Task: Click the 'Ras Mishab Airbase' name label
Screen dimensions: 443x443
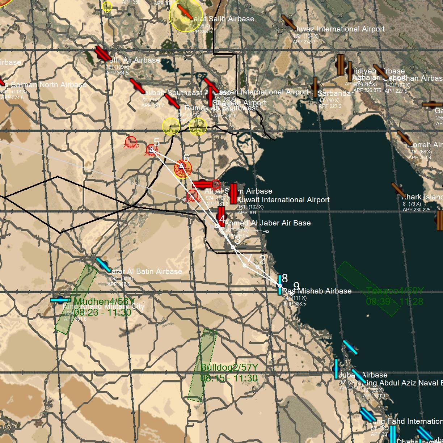Action: [x=317, y=291]
